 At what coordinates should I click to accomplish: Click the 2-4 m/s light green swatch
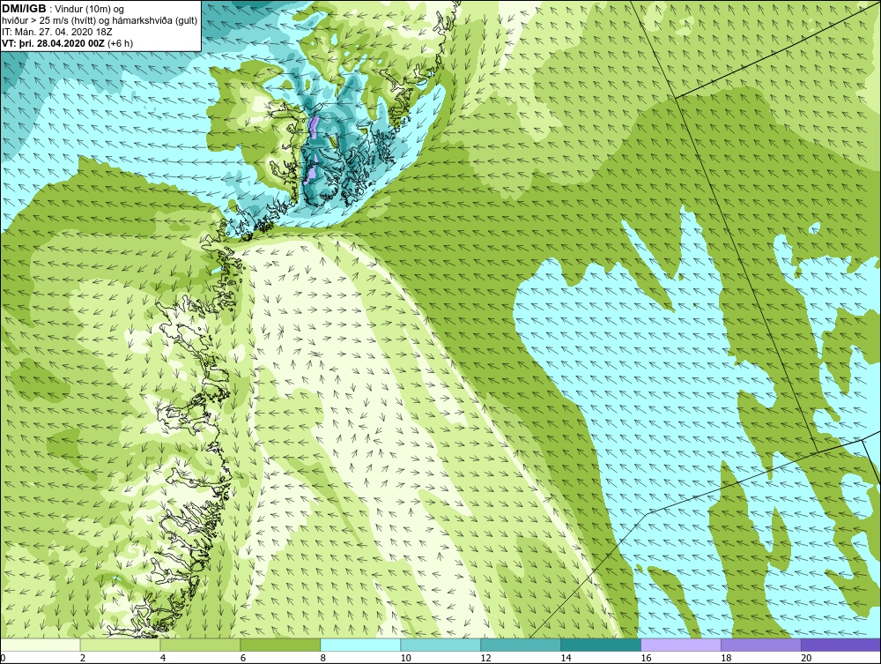[120, 645]
